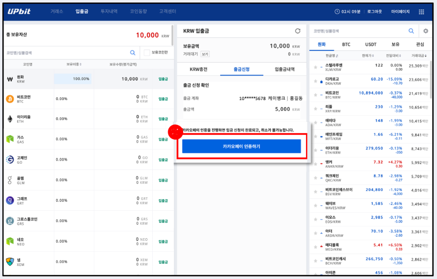This screenshot has width=437, height=279.
Task: Click the holdings search magnifier icon
Action: 133,52
